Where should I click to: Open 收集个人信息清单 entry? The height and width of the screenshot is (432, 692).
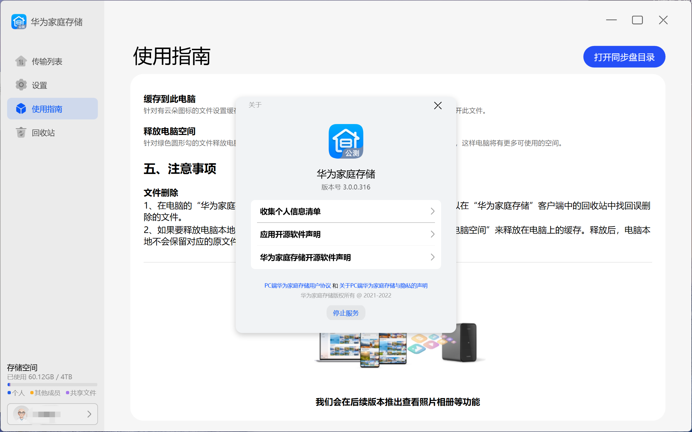click(346, 211)
